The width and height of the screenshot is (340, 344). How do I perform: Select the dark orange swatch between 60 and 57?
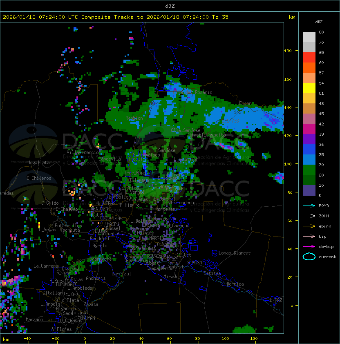[309, 67]
